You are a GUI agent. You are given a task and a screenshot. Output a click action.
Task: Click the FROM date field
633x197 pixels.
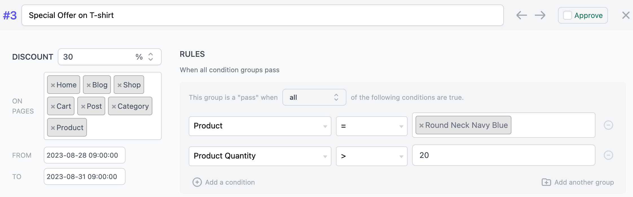(84, 155)
